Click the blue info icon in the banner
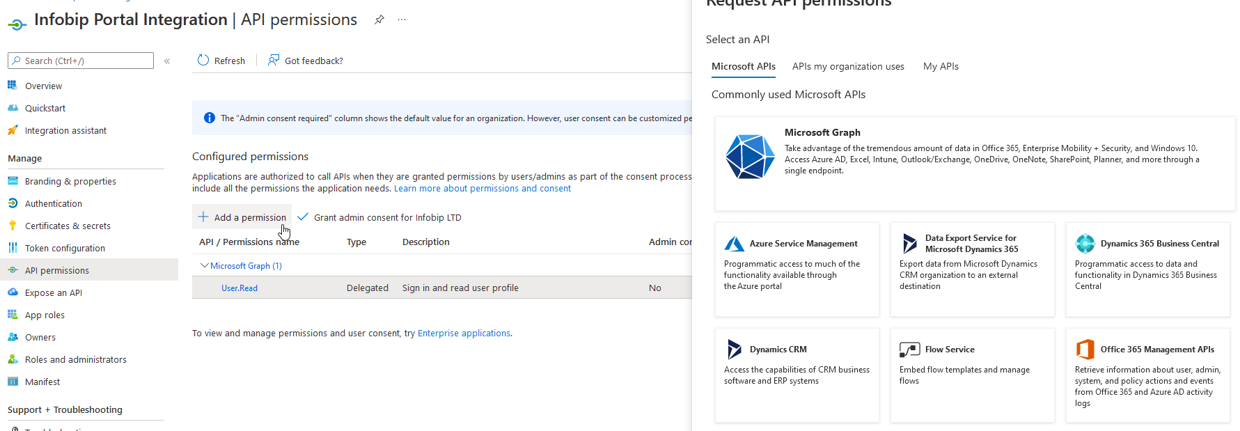The height and width of the screenshot is (431, 1240). point(209,118)
